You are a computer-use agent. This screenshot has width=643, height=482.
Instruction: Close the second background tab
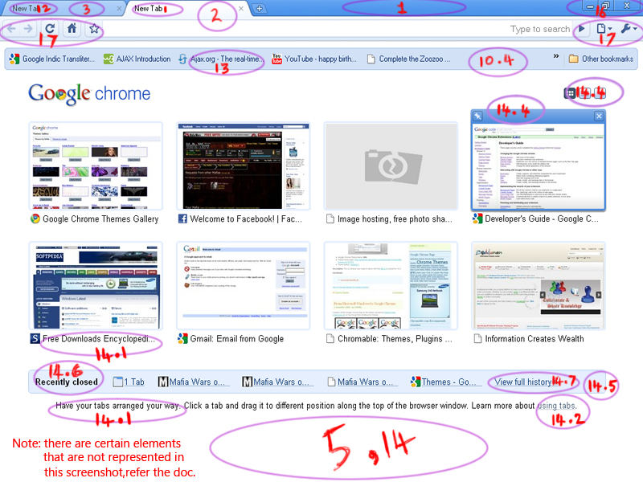tap(119, 8)
